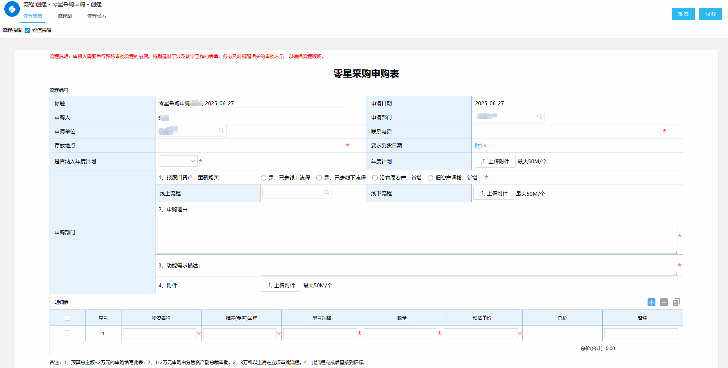Click the add row plus icon
Viewport: 728px width, 368px height.
651,302
